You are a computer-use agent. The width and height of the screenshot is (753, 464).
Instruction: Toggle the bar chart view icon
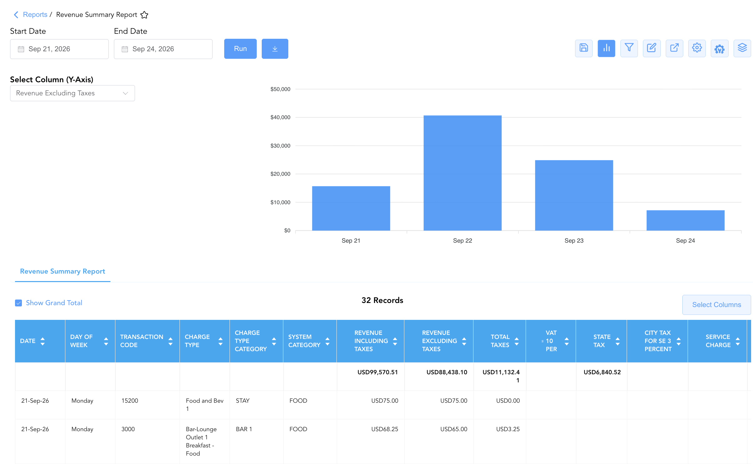click(x=606, y=48)
